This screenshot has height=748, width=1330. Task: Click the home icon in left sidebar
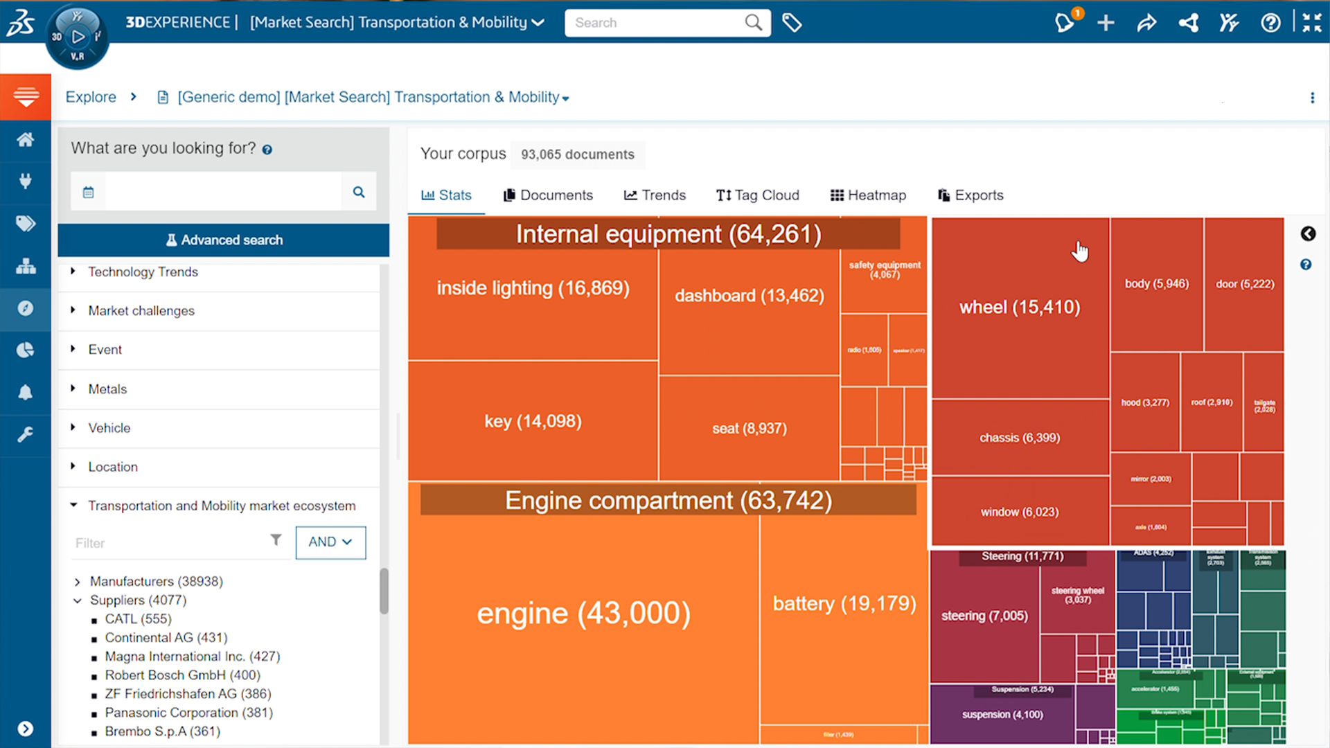(x=26, y=140)
